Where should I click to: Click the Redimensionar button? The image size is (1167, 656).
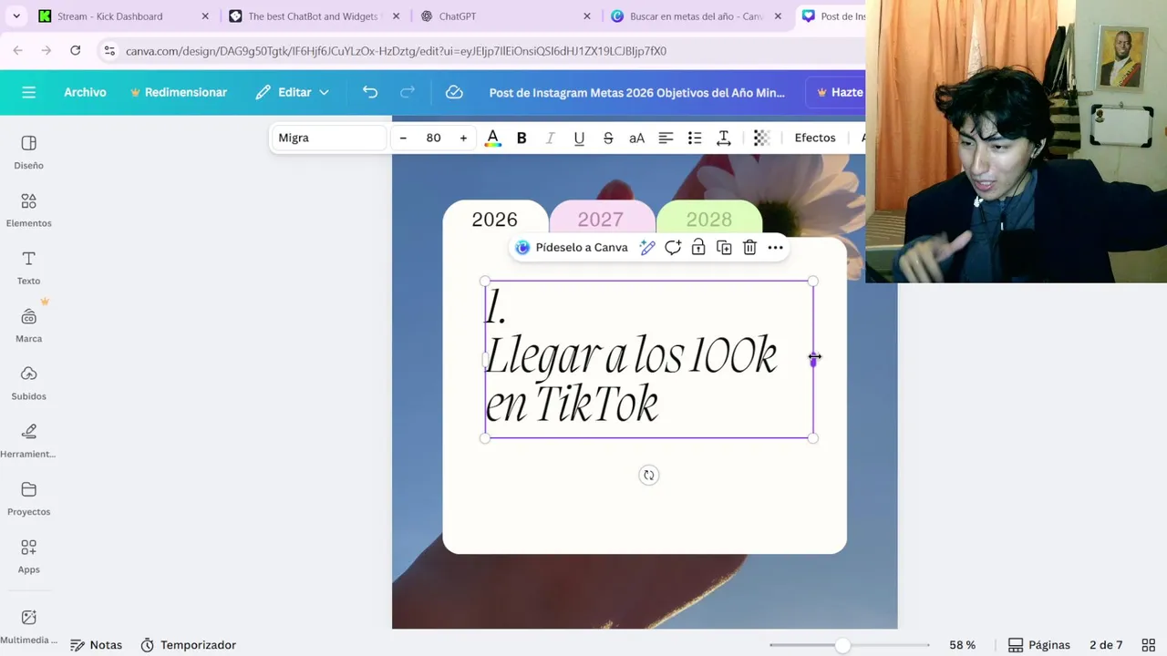[x=179, y=92]
